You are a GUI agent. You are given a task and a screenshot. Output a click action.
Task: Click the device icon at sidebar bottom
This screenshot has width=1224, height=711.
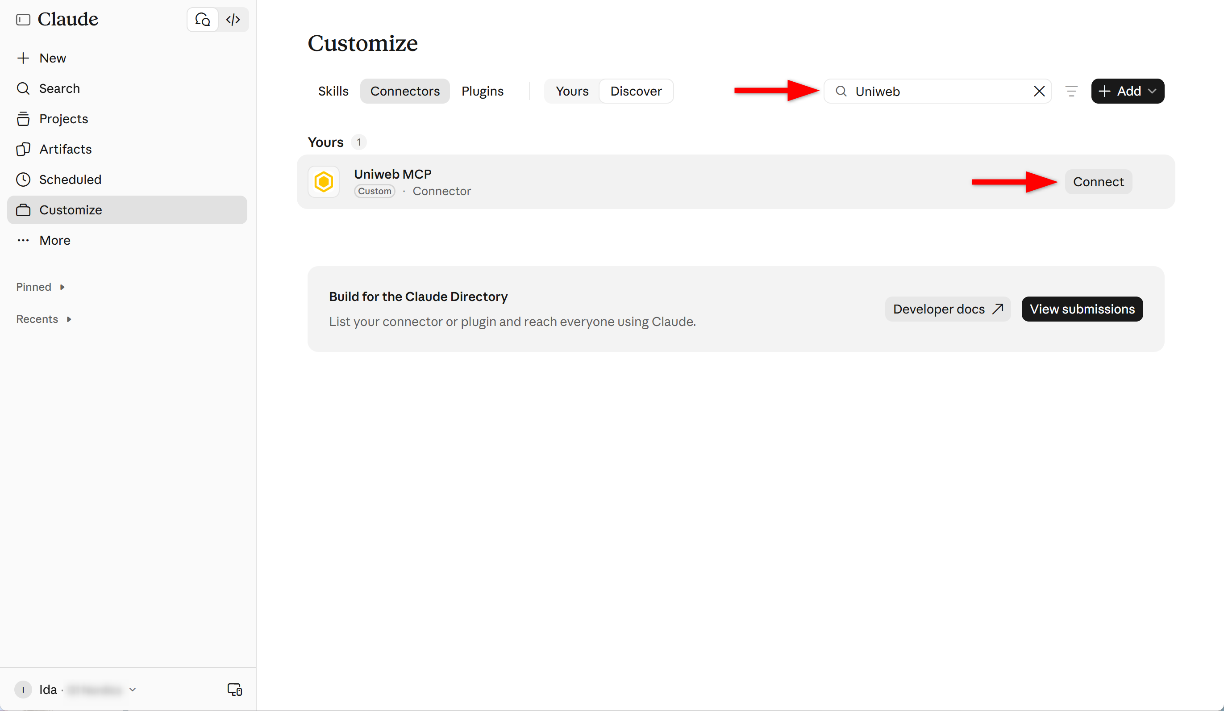[x=235, y=690]
